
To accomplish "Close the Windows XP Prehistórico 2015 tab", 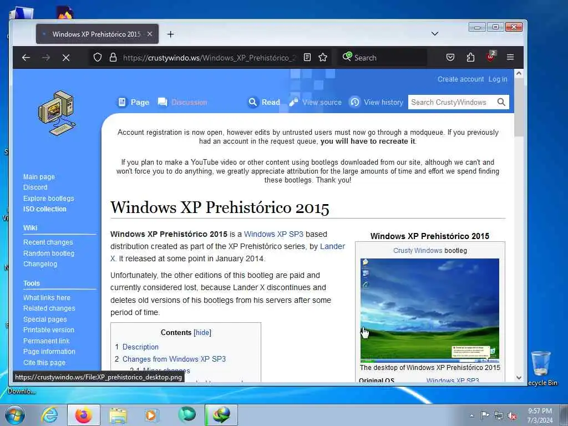I will coord(150,34).
